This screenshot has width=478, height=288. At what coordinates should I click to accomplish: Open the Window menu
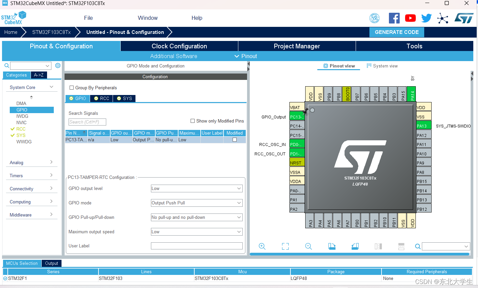pyautogui.click(x=148, y=18)
